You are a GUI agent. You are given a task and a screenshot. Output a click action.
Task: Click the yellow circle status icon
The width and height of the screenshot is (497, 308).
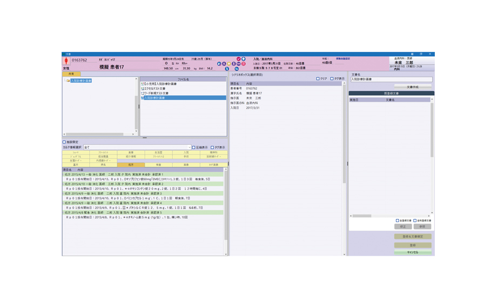click(229, 64)
